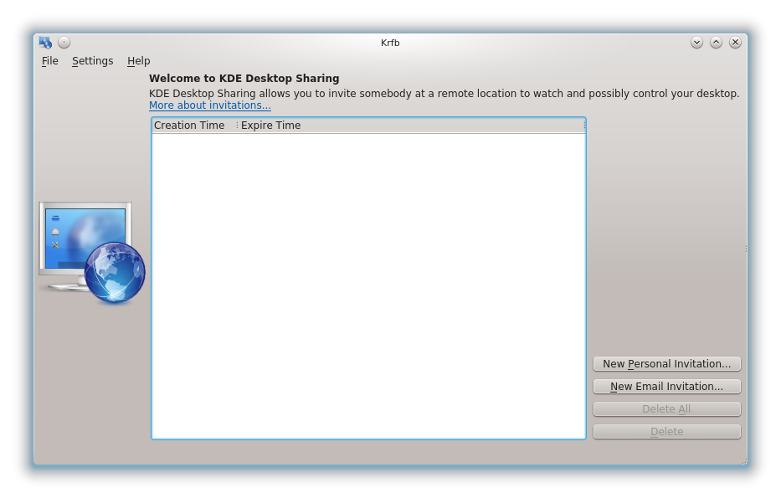
Task: Click the Delete All button
Action: coord(666,408)
